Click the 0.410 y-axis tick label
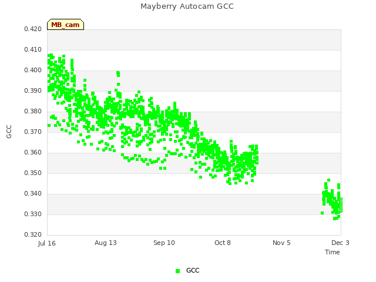Image resolution: width=376 pixels, height=282 pixels. pyautogui.click(x=33, y=49)
